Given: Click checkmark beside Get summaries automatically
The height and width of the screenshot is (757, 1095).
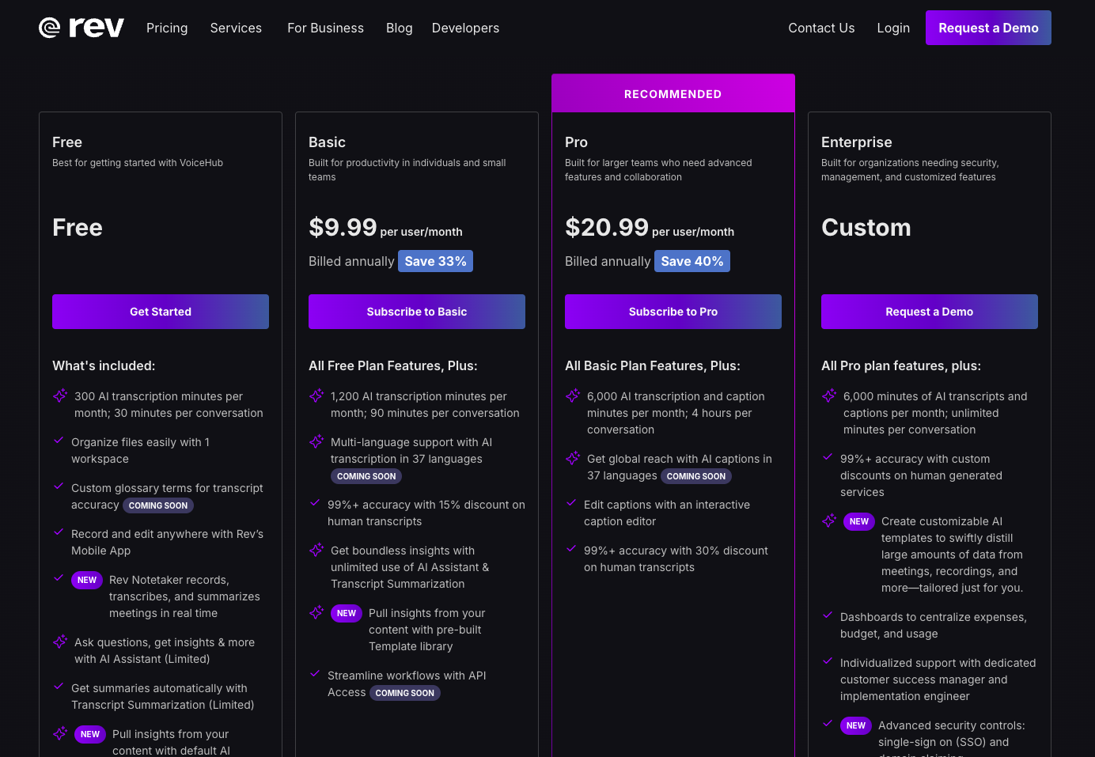Looking at the screenshot, I should click(59, 687).
